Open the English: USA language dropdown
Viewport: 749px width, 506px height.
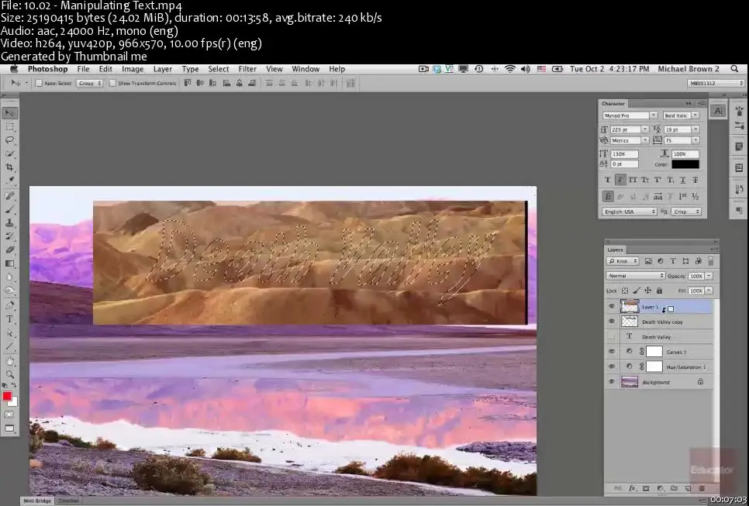click(x=629, y=212)
